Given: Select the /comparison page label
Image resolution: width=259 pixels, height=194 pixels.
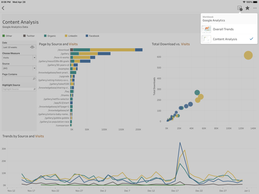Looking at the screenshot, I should (x=62, y=126).
